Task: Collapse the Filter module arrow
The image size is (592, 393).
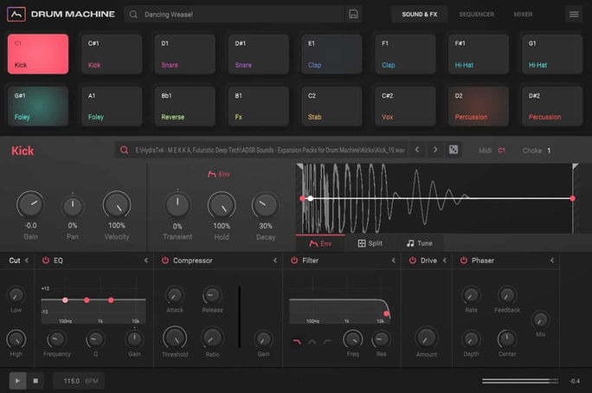Action: 394,260
